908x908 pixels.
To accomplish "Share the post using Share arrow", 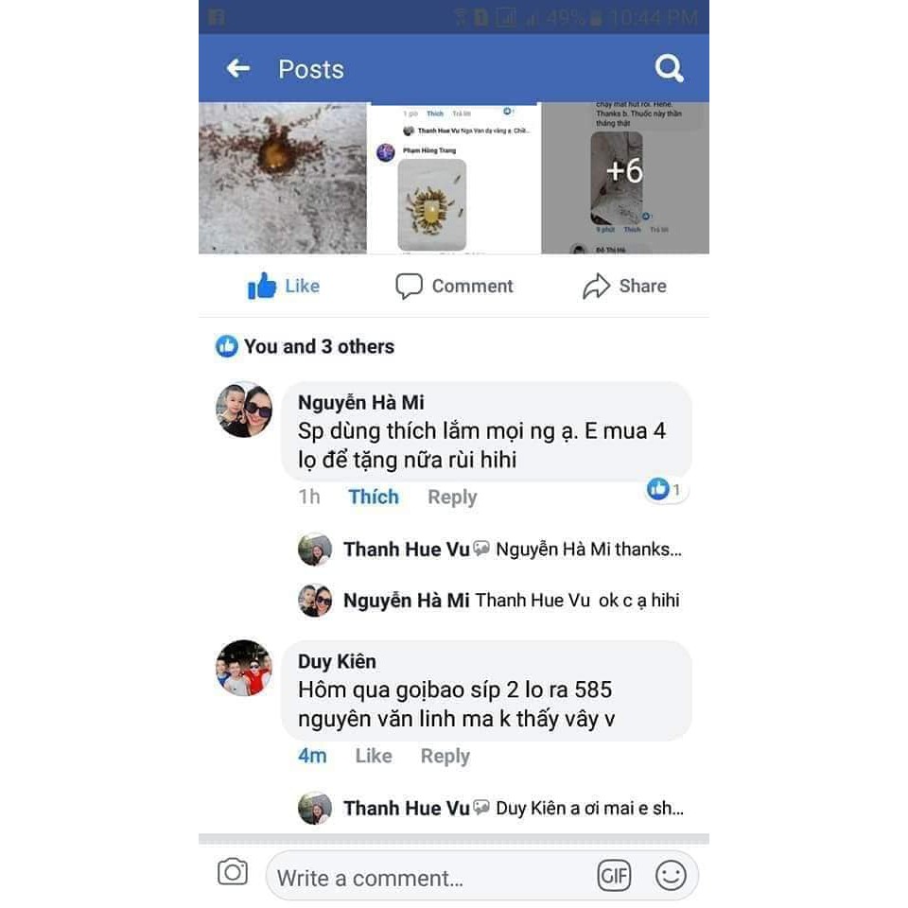I will 625,286.
